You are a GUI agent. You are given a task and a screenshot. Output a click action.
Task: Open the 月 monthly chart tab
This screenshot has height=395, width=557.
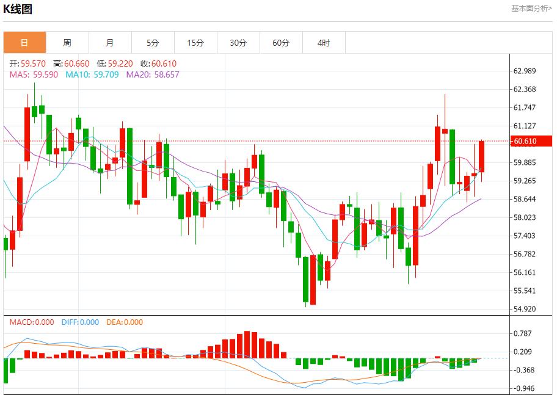[x=110, y=43]
